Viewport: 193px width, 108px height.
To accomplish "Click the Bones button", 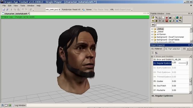I will click(89, 10).
